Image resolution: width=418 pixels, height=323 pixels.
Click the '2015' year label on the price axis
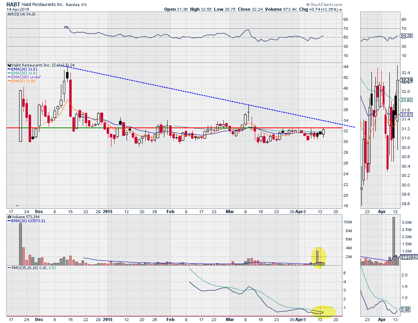[x=108, y=211]
